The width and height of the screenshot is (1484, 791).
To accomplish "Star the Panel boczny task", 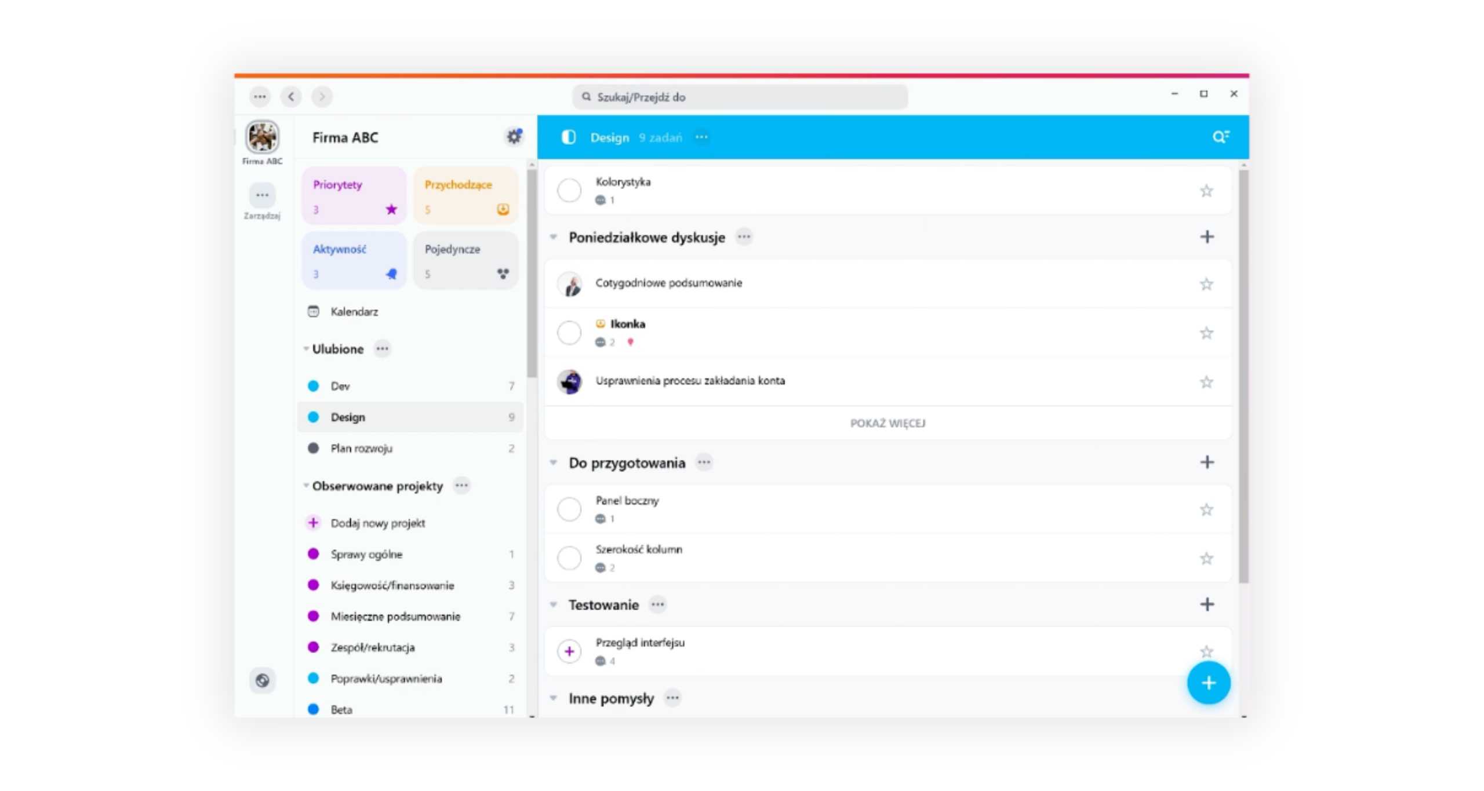I will (x=1206, y=509).
